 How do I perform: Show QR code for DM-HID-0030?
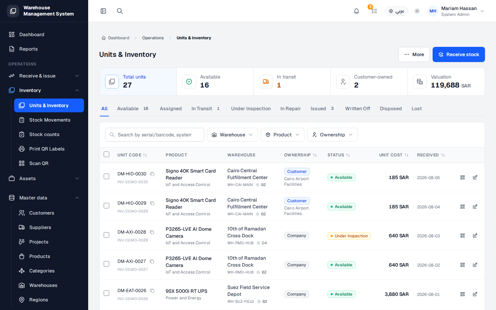click(463, 177)
